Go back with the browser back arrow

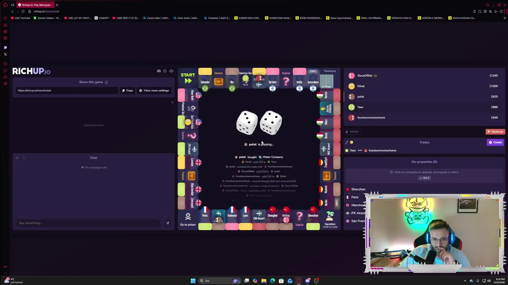click(x=12, y=11)
